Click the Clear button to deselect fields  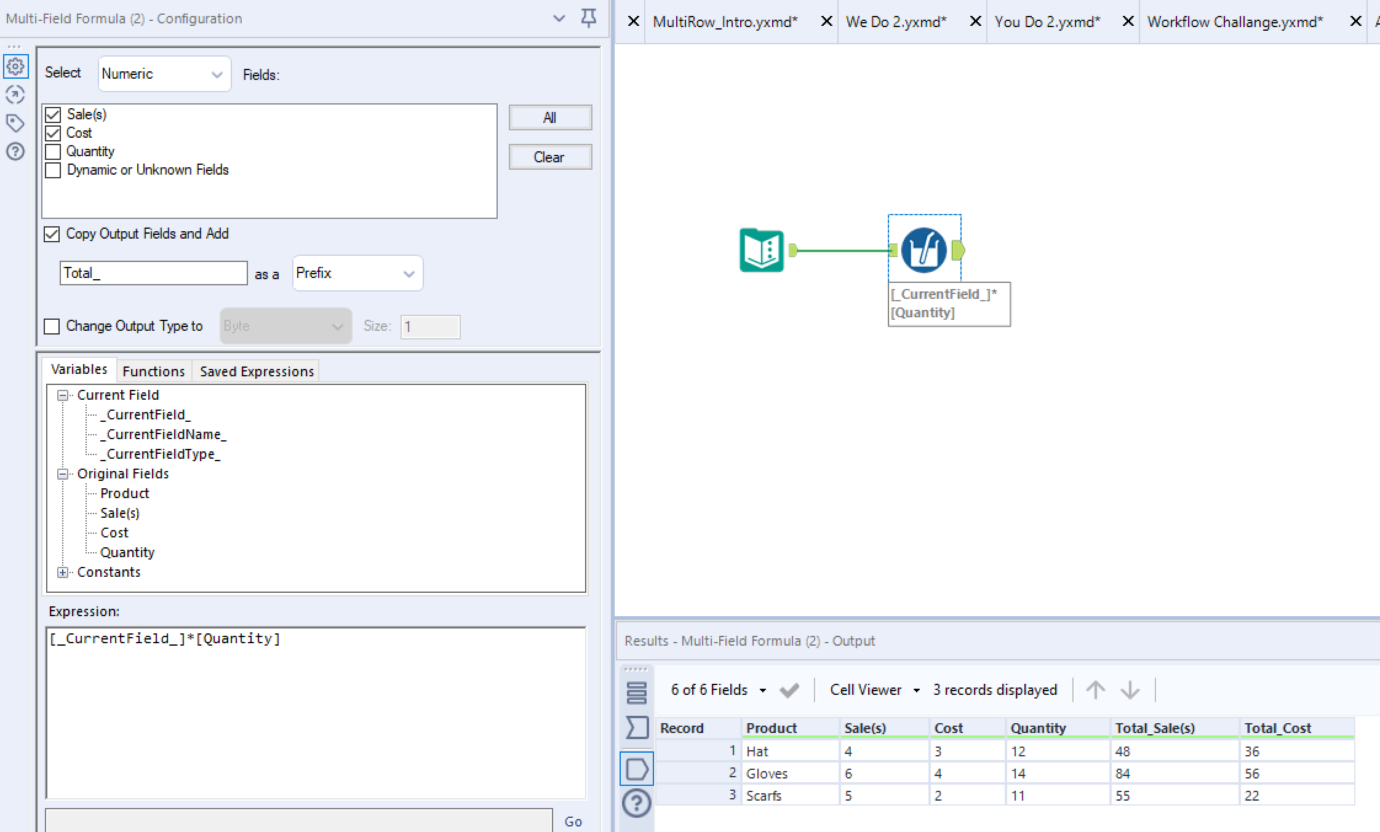tap(549, 156)
